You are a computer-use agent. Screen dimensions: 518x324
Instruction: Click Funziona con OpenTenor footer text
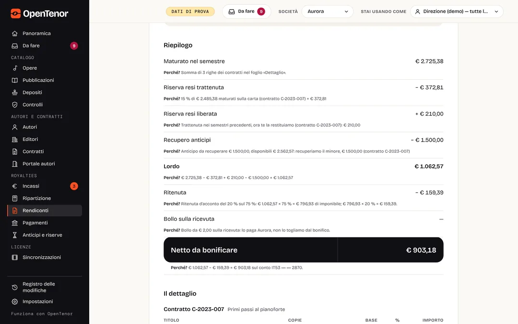tap(42, 314)
